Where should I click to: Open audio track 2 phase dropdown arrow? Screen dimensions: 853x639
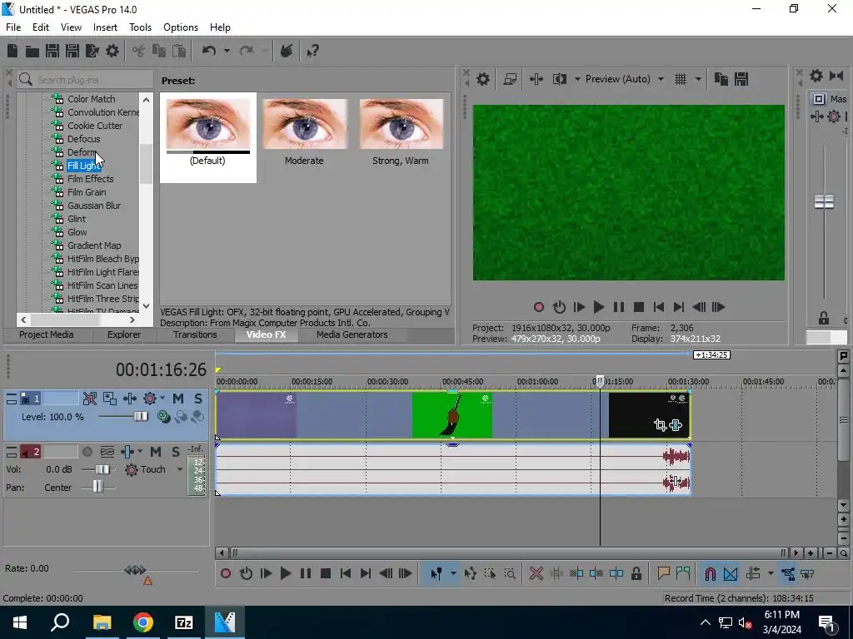pyautogui.click(x=140, y=452)
